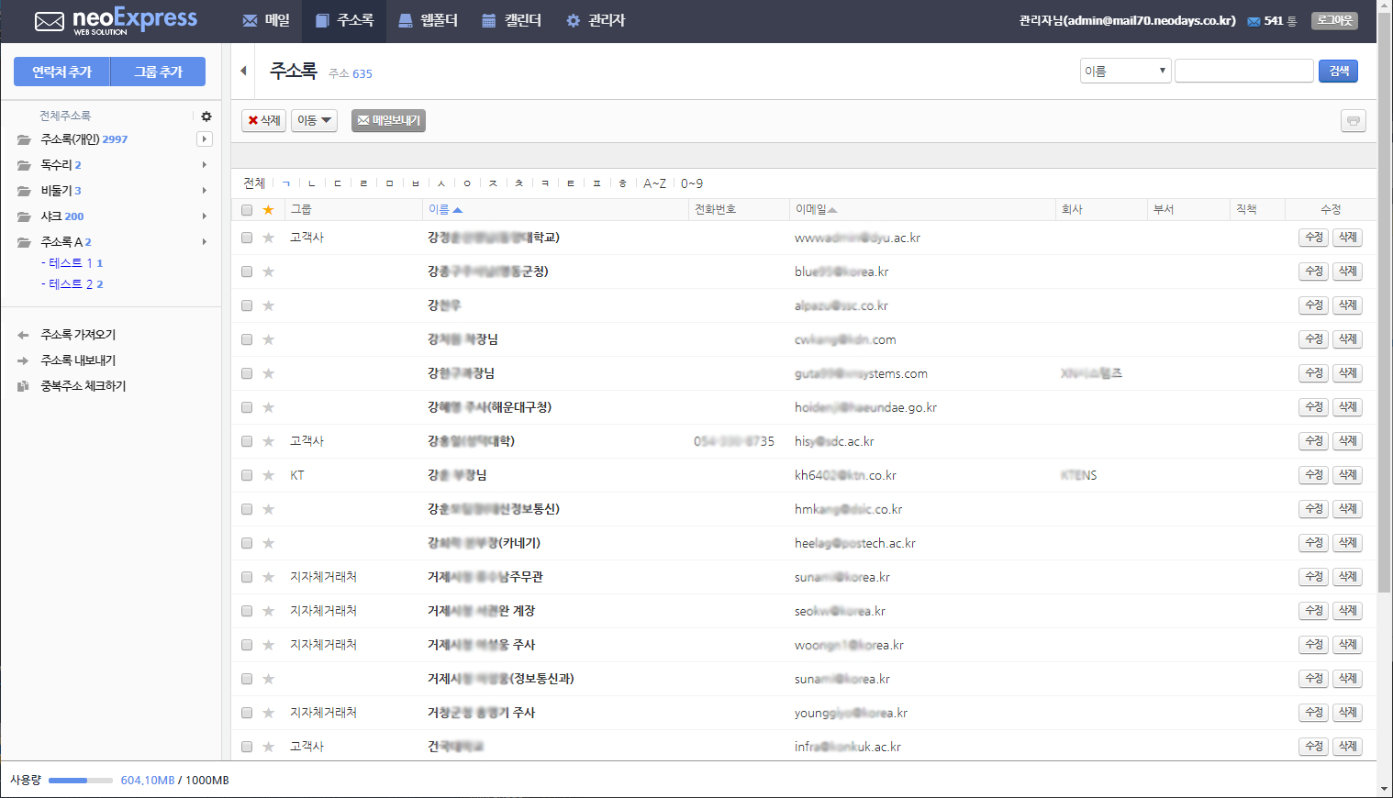The width and height of the screenshot is (1393, 798).
Task: Open the 샤크 group folder icon
Action: (24, 216)
